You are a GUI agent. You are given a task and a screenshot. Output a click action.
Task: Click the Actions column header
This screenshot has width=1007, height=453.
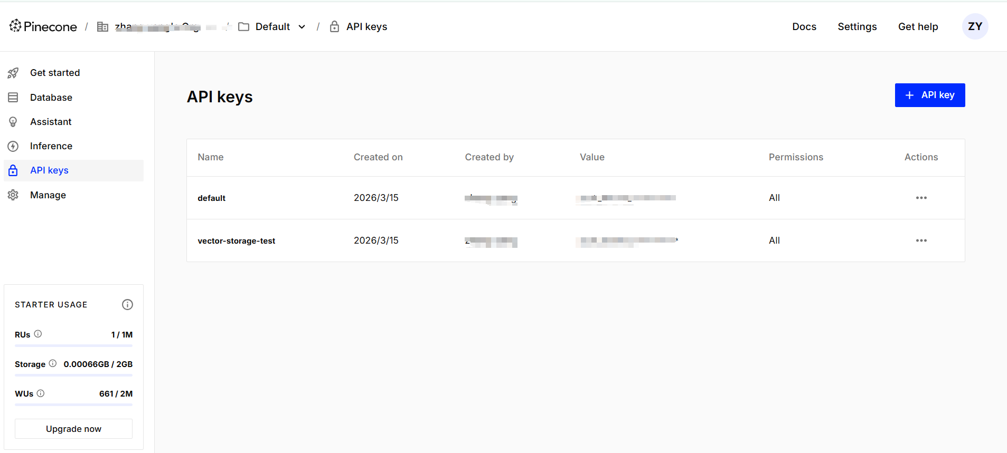(921, 157)
